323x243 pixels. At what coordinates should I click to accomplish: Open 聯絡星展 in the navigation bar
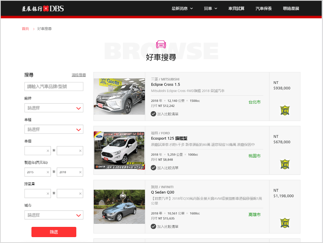[291, 9]
